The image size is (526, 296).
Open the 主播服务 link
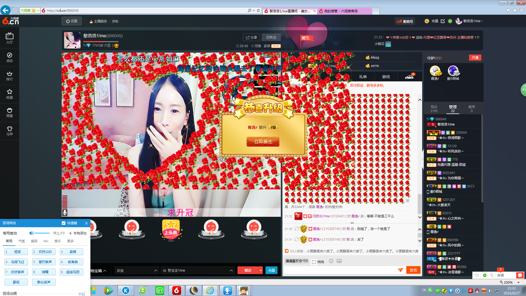(98, 21)
